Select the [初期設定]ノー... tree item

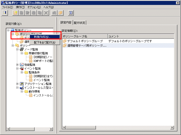43,57
